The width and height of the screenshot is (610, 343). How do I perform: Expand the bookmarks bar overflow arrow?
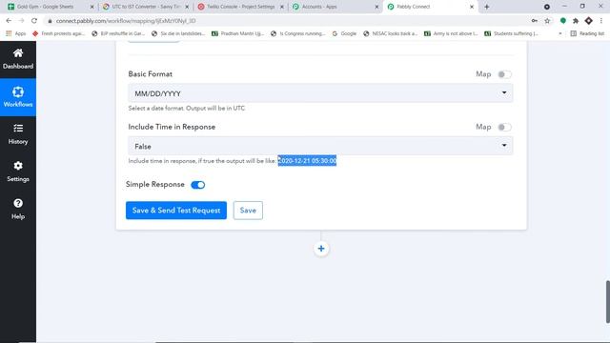click(x=560, y=33)
